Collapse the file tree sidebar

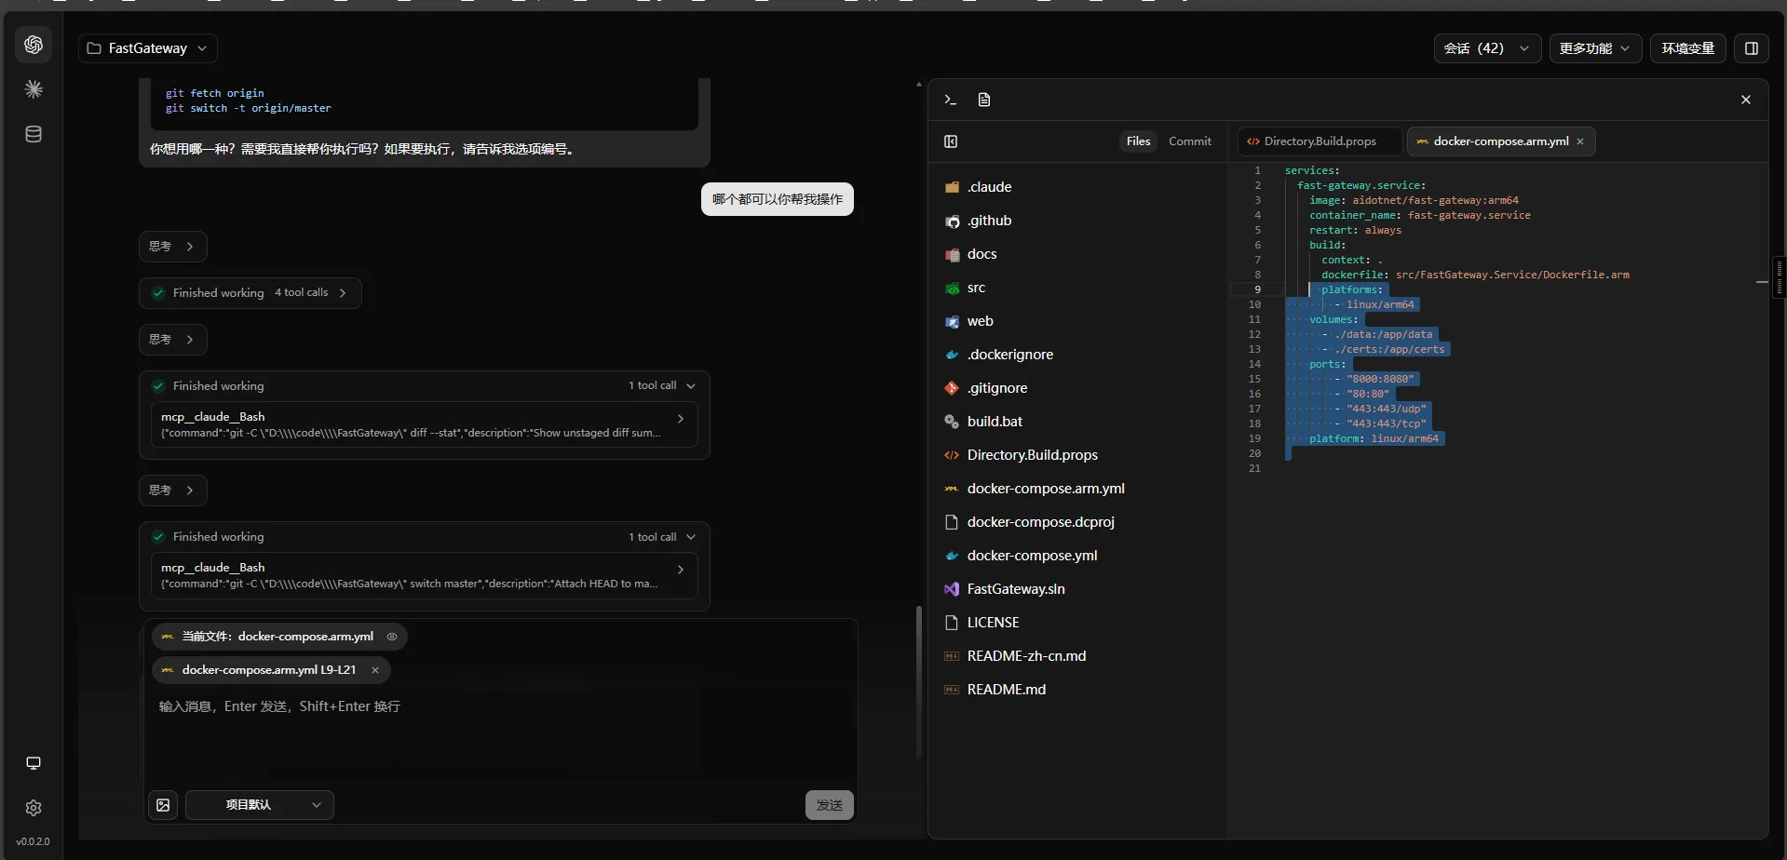coord(951,141)
